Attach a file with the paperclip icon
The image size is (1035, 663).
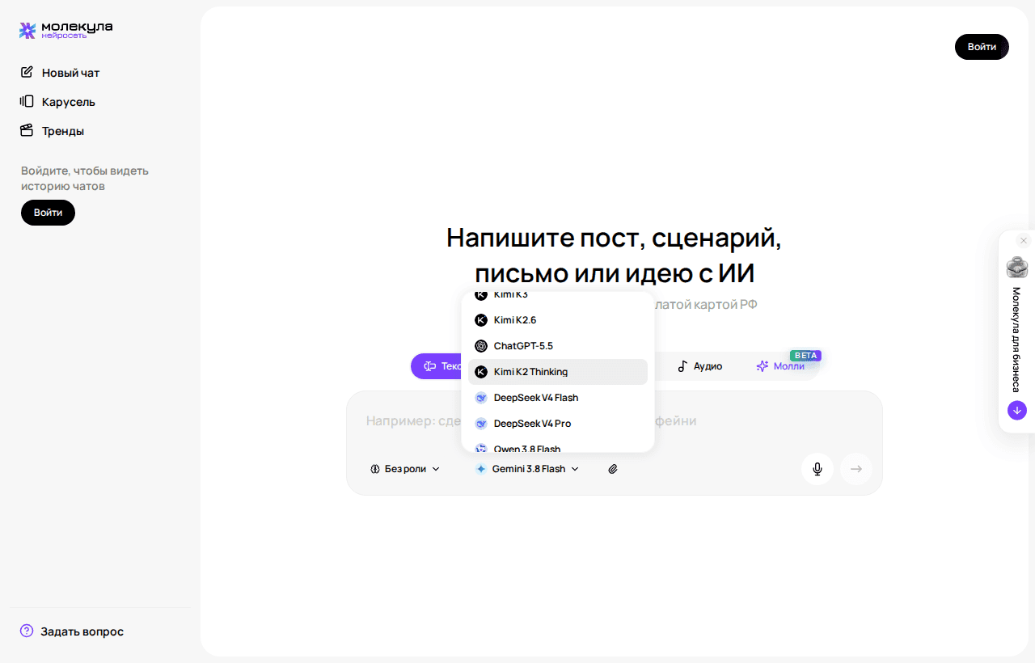pyautogui.click(x=613, y=469)
